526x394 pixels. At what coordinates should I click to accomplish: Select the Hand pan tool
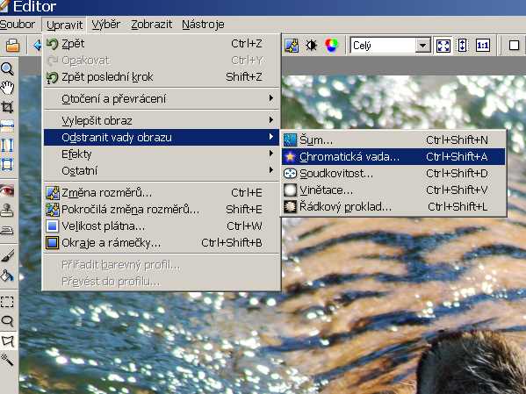7,88
